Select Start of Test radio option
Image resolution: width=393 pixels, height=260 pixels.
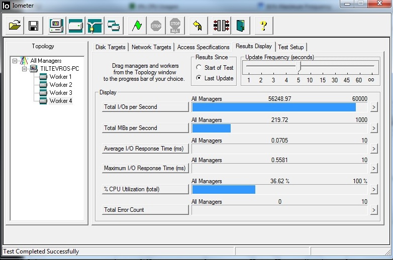(x=199, y=67)
